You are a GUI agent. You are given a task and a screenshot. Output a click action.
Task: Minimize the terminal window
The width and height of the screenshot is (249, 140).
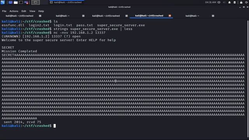point(240,7)
